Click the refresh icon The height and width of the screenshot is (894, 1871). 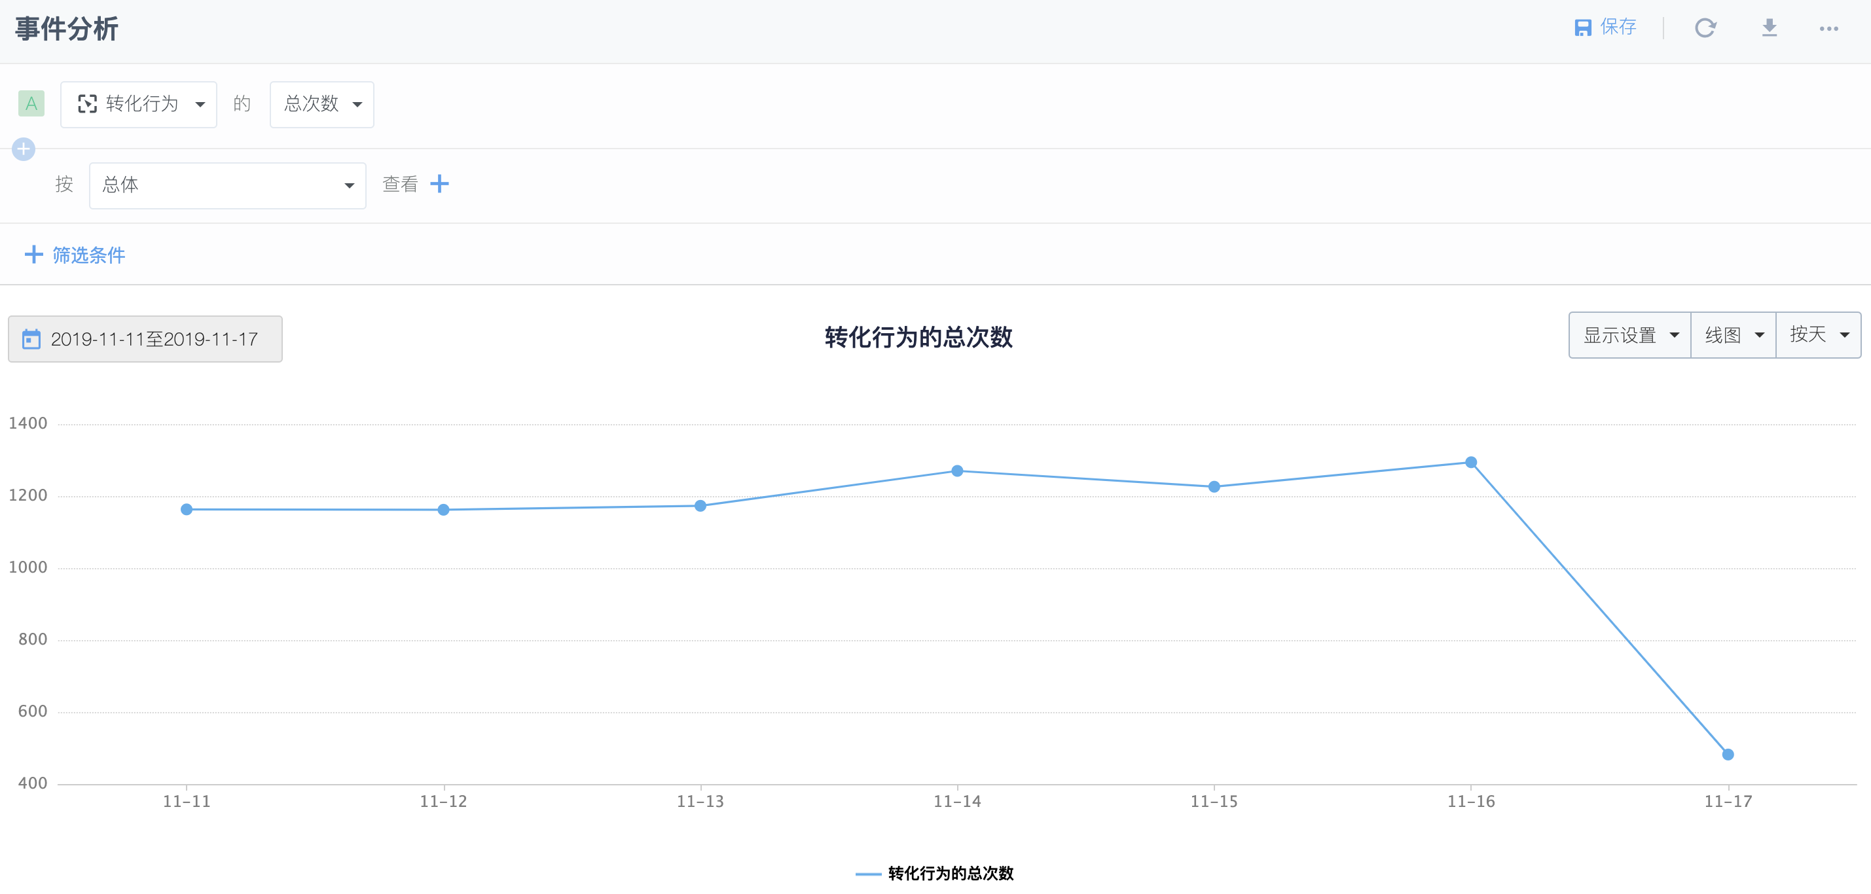[1705, 27]
